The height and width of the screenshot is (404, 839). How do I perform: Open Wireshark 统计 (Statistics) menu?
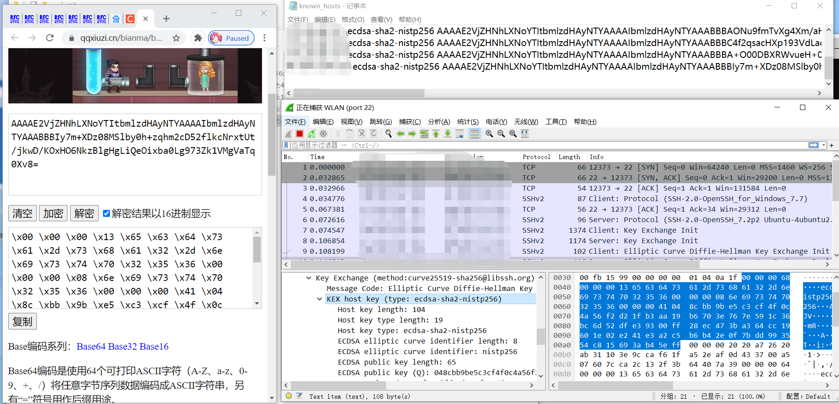pos(468,122)
